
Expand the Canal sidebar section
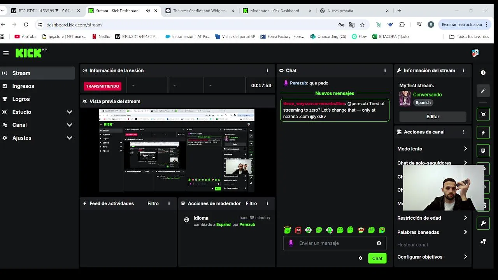[69, 125]
